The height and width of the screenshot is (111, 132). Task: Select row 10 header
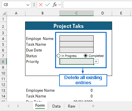(x=3, y=73)
